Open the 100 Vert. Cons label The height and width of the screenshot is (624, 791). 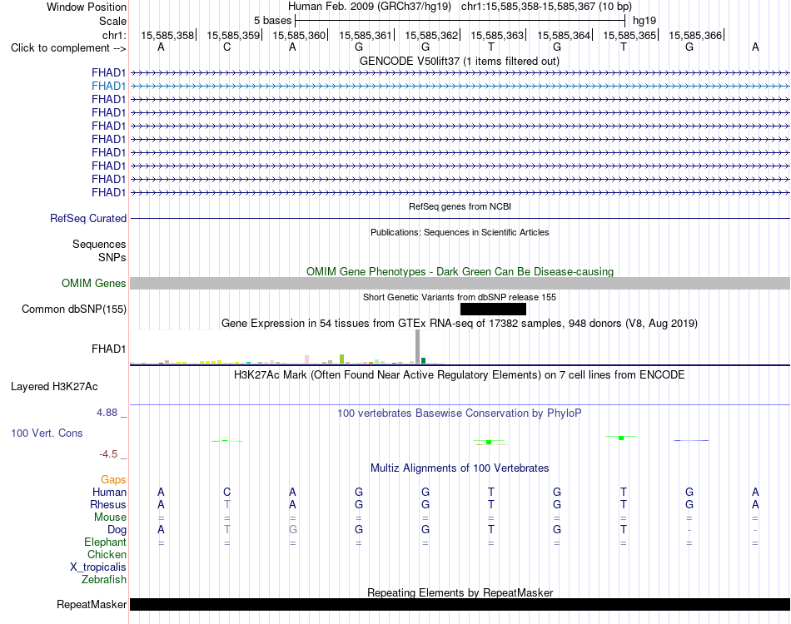point(47,433)
